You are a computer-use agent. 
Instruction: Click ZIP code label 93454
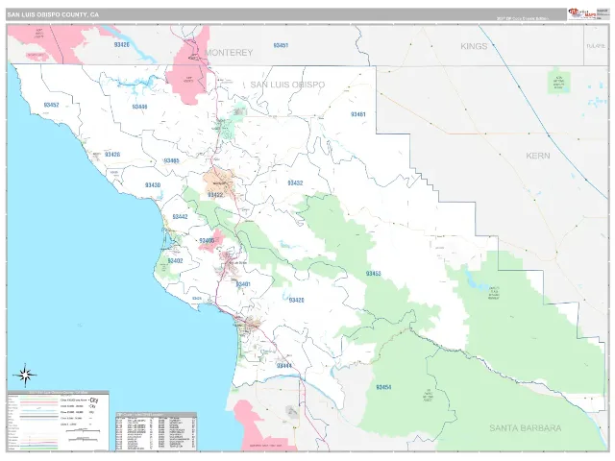[x=383, y=387]
